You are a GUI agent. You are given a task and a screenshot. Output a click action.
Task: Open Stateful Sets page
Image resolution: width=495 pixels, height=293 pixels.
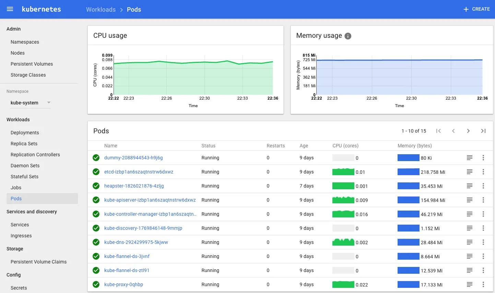pyautogui.click(x=24, y=177)
